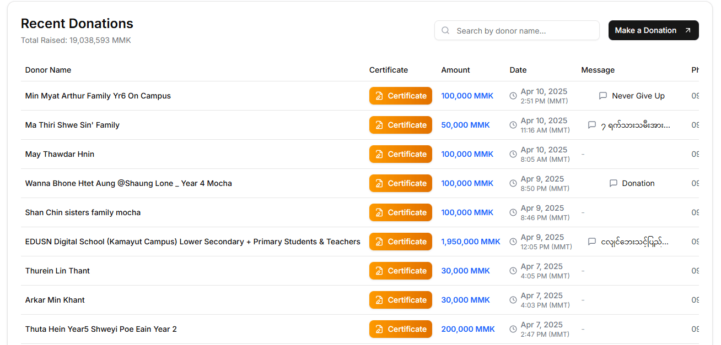
Task: Click clock icon beside Apr 9, 8:50 PM
Action: coord(513,183)
